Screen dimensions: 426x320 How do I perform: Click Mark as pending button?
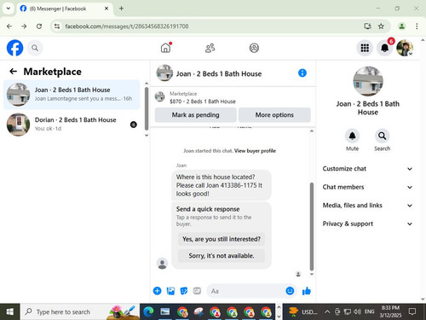click(195, 115)
